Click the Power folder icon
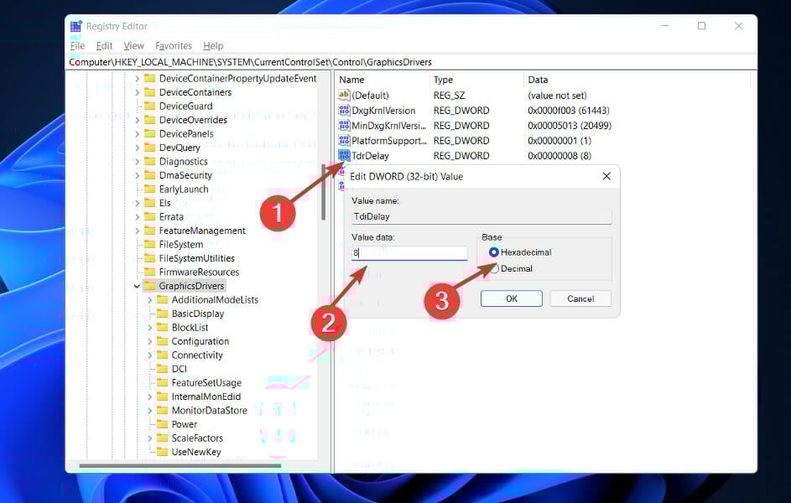 (x=163, y=424)
